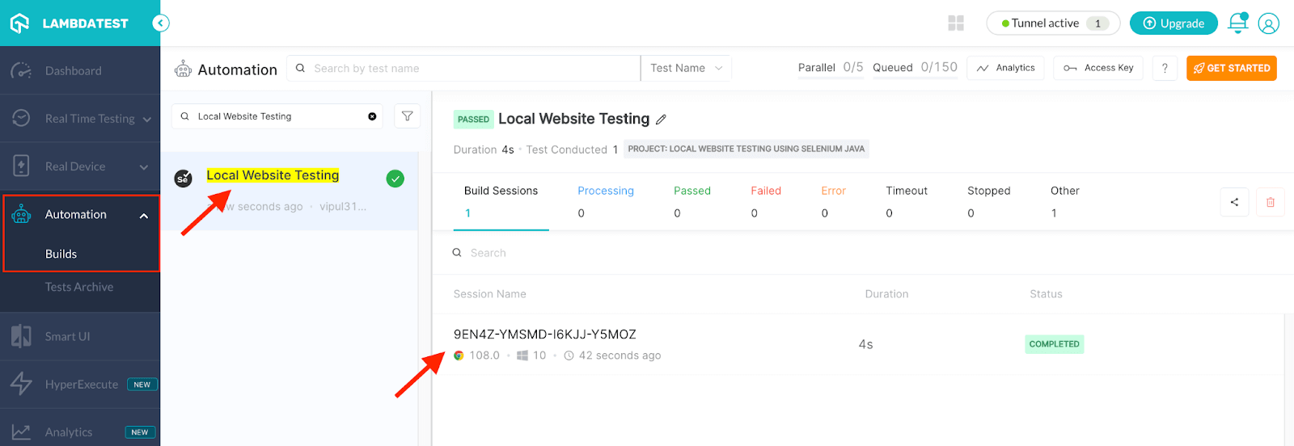The width and height of the screenshot is (1294, 446).
Task: Open the Local Website Testing build item
Action: click(x=290, y=191)
